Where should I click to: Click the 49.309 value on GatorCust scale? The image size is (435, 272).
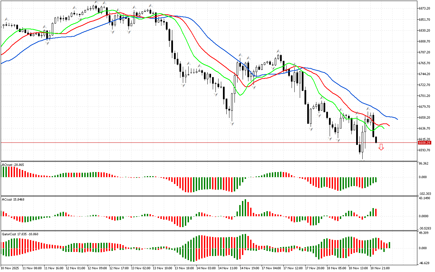(x=424, y=233)
